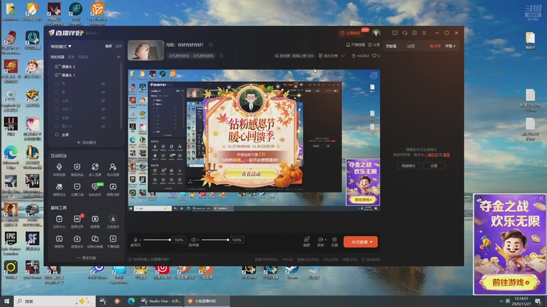Open the 弹幕玩法 binoculars-style icon

coord(59,187)
